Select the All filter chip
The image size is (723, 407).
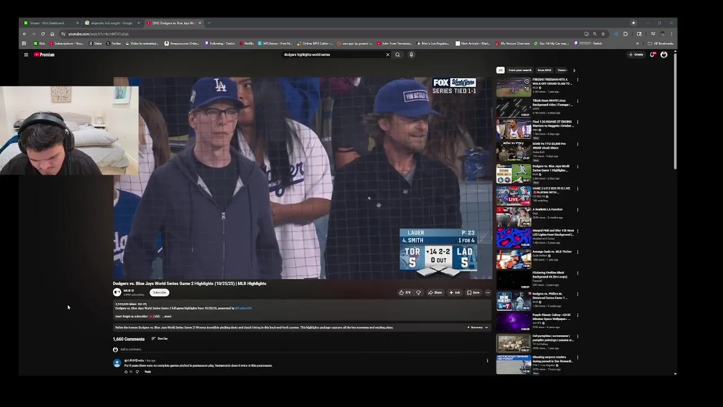[500, 70]
